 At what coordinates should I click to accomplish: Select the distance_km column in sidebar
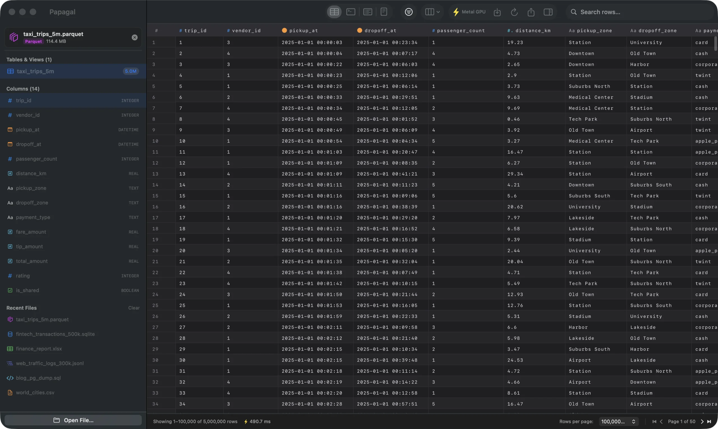point(73,173)
